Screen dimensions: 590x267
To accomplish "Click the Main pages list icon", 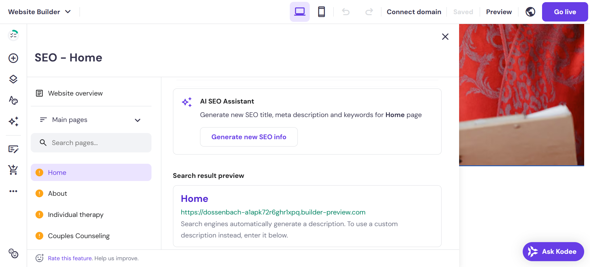I will tap(43, 120).
